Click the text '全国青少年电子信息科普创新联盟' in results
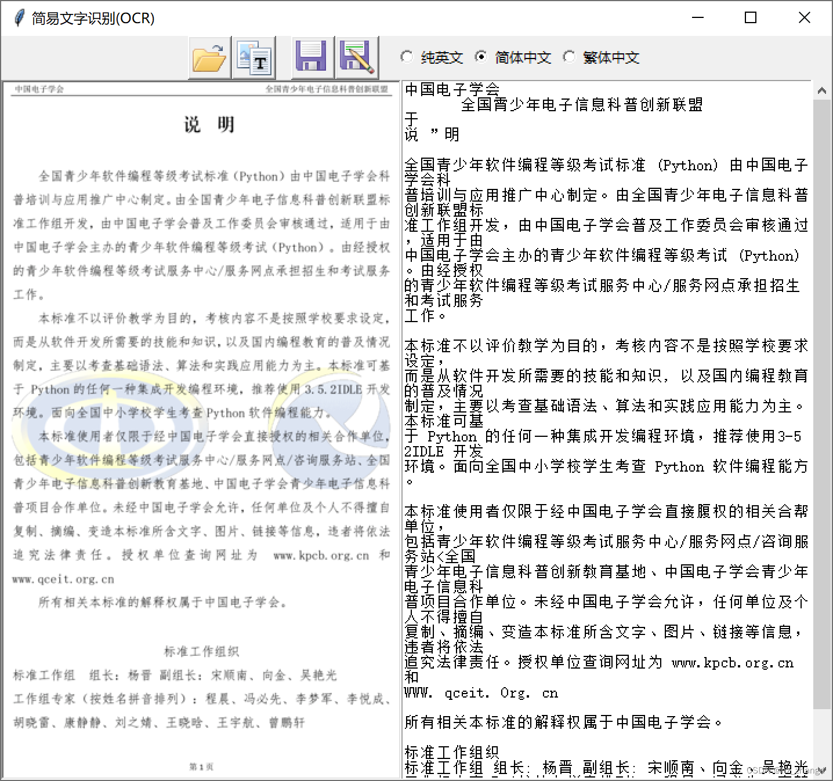The height and width of the screenshot is (781, 833). (x=582, y=105)
